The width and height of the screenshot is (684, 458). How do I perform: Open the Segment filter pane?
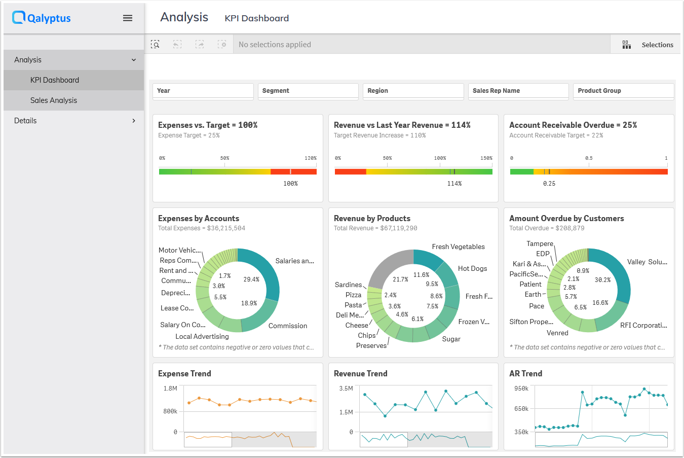pyautogui.click(x=308, y=91)
